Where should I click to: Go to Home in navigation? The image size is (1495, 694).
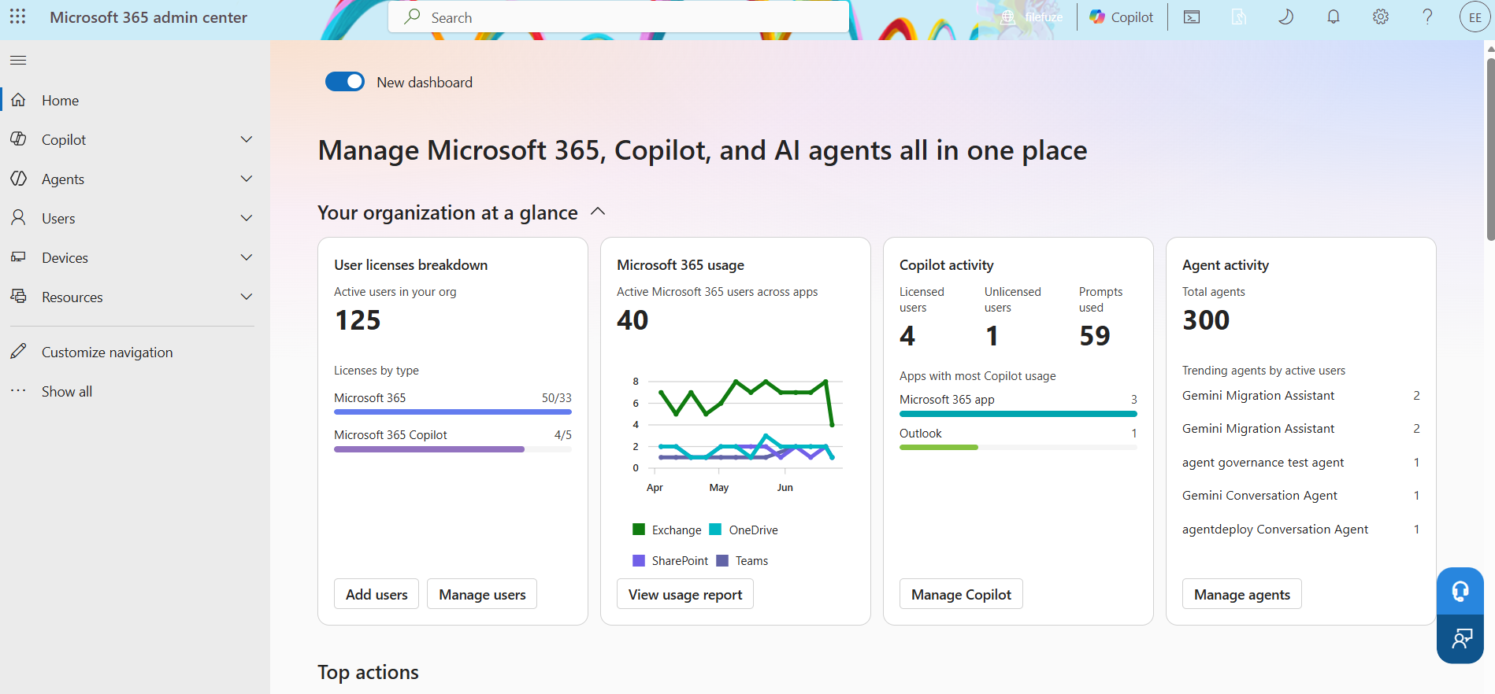(60, 101)
